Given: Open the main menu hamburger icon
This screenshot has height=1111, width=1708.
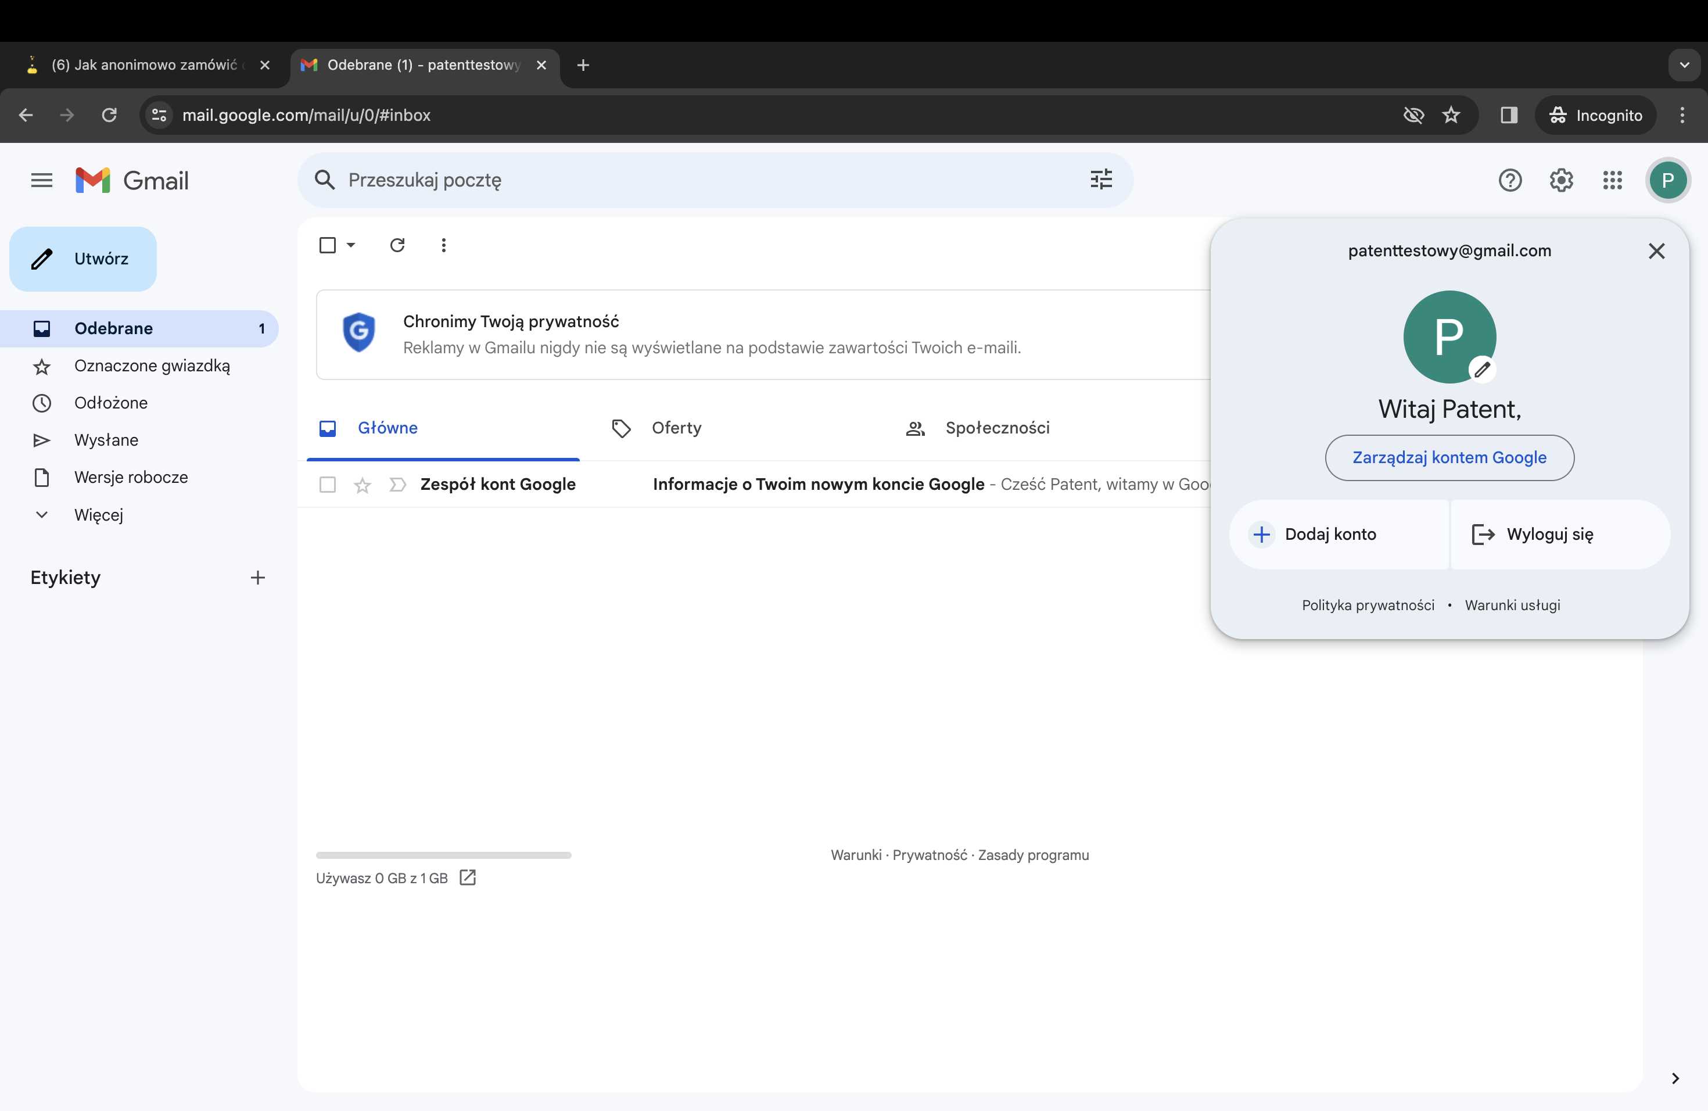Looking at the screenshot, I should pos(42,180).
